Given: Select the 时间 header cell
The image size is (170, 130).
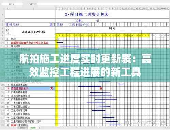Looking at the screenshot, I should point(112,28).
